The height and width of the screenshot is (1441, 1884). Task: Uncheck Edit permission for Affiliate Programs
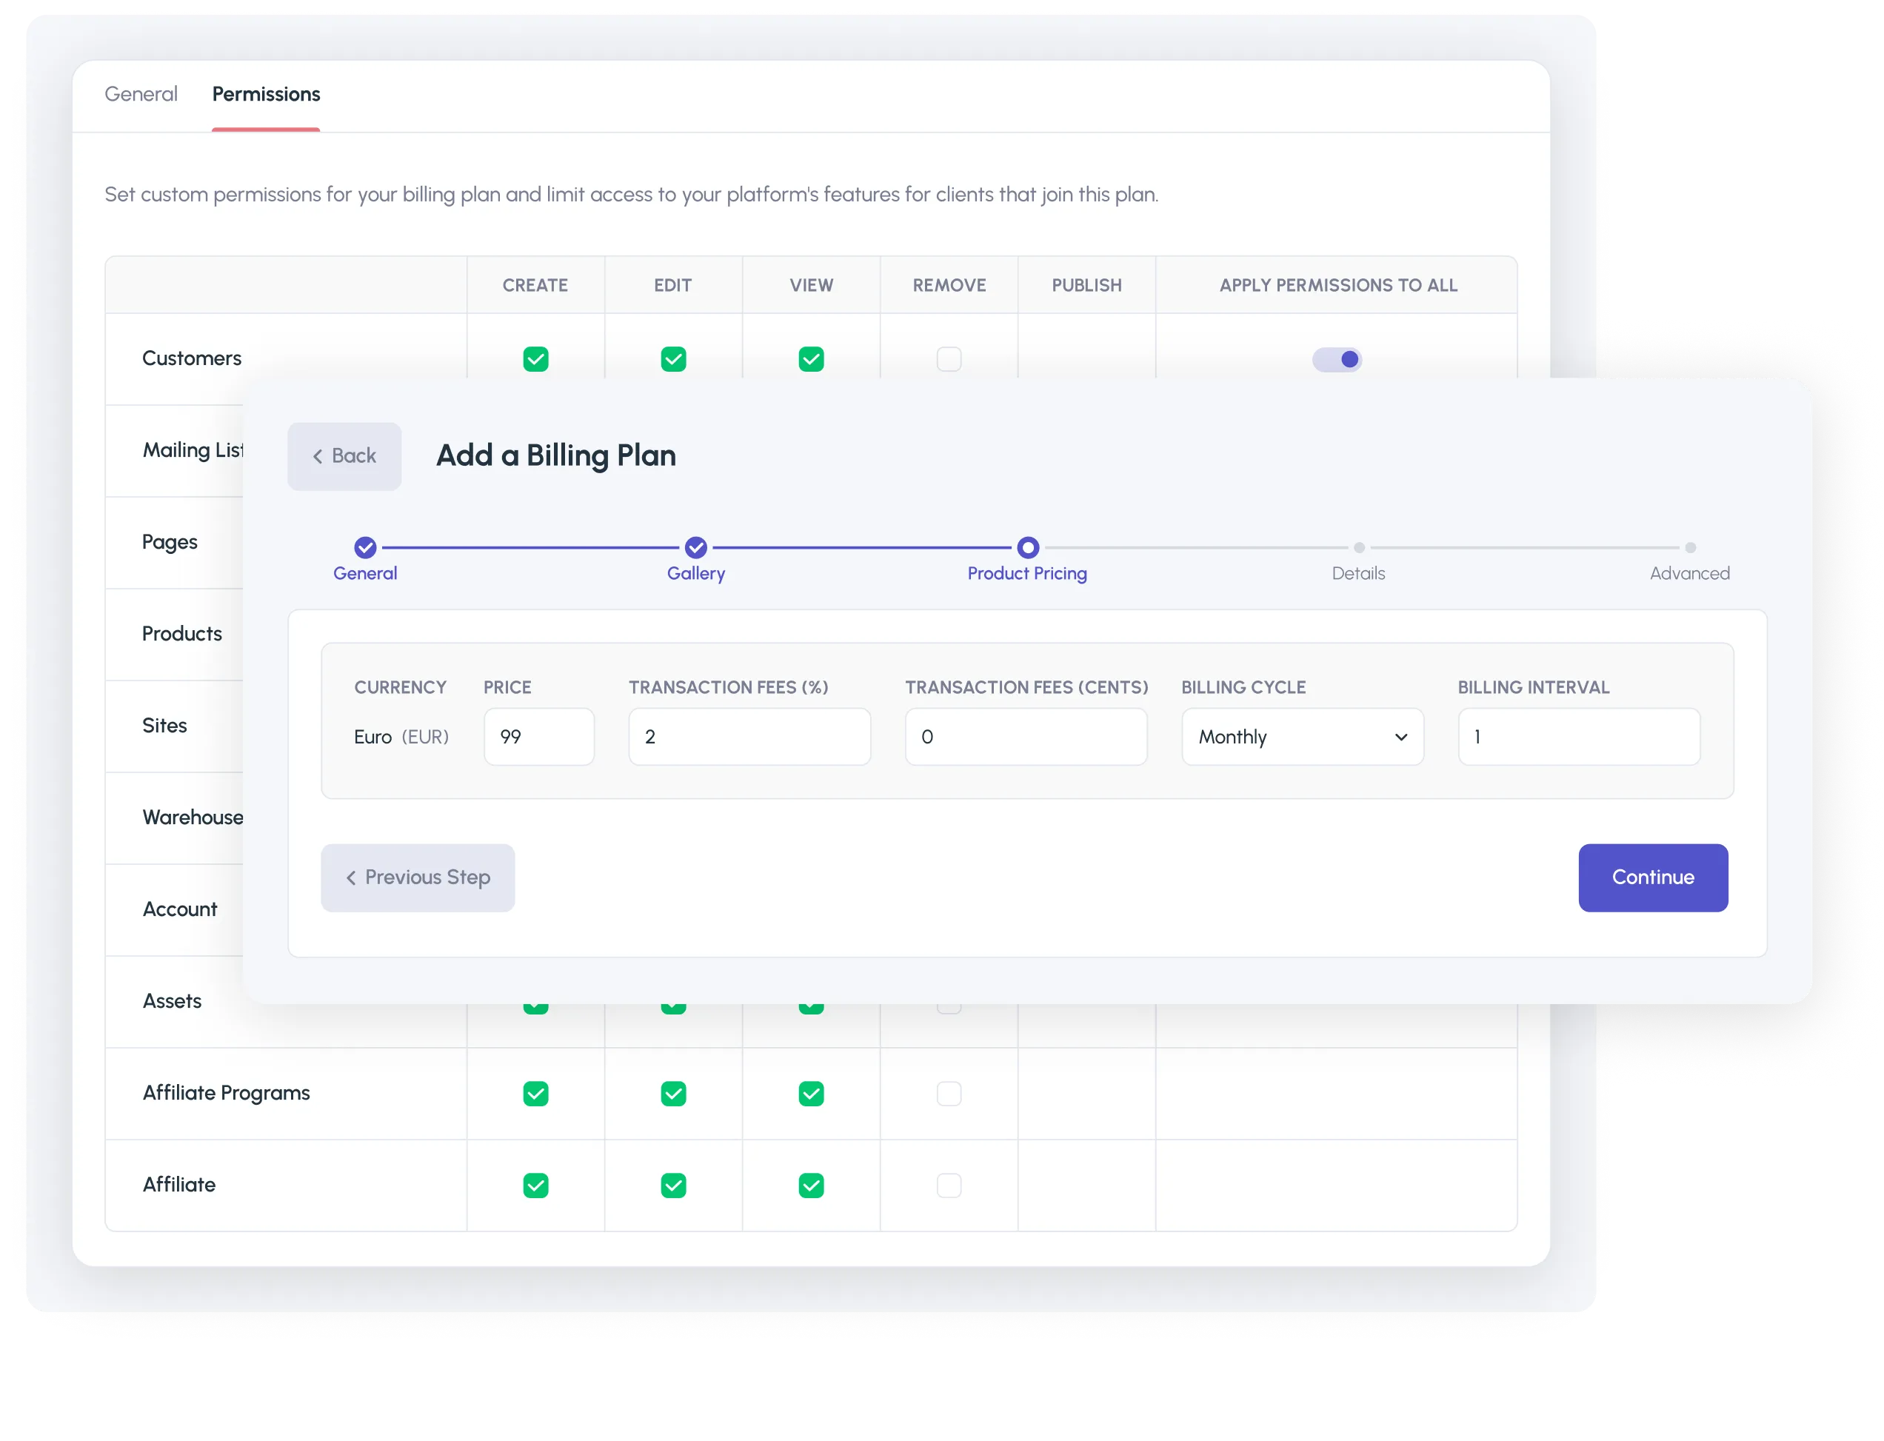point(673,1094)
